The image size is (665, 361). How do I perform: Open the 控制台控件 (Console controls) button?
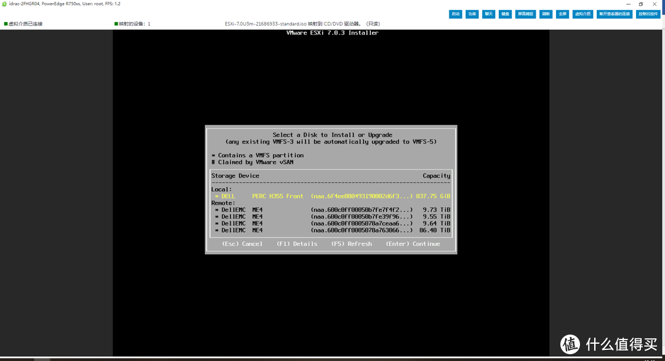pyautogui.click(x=648, y=14)
